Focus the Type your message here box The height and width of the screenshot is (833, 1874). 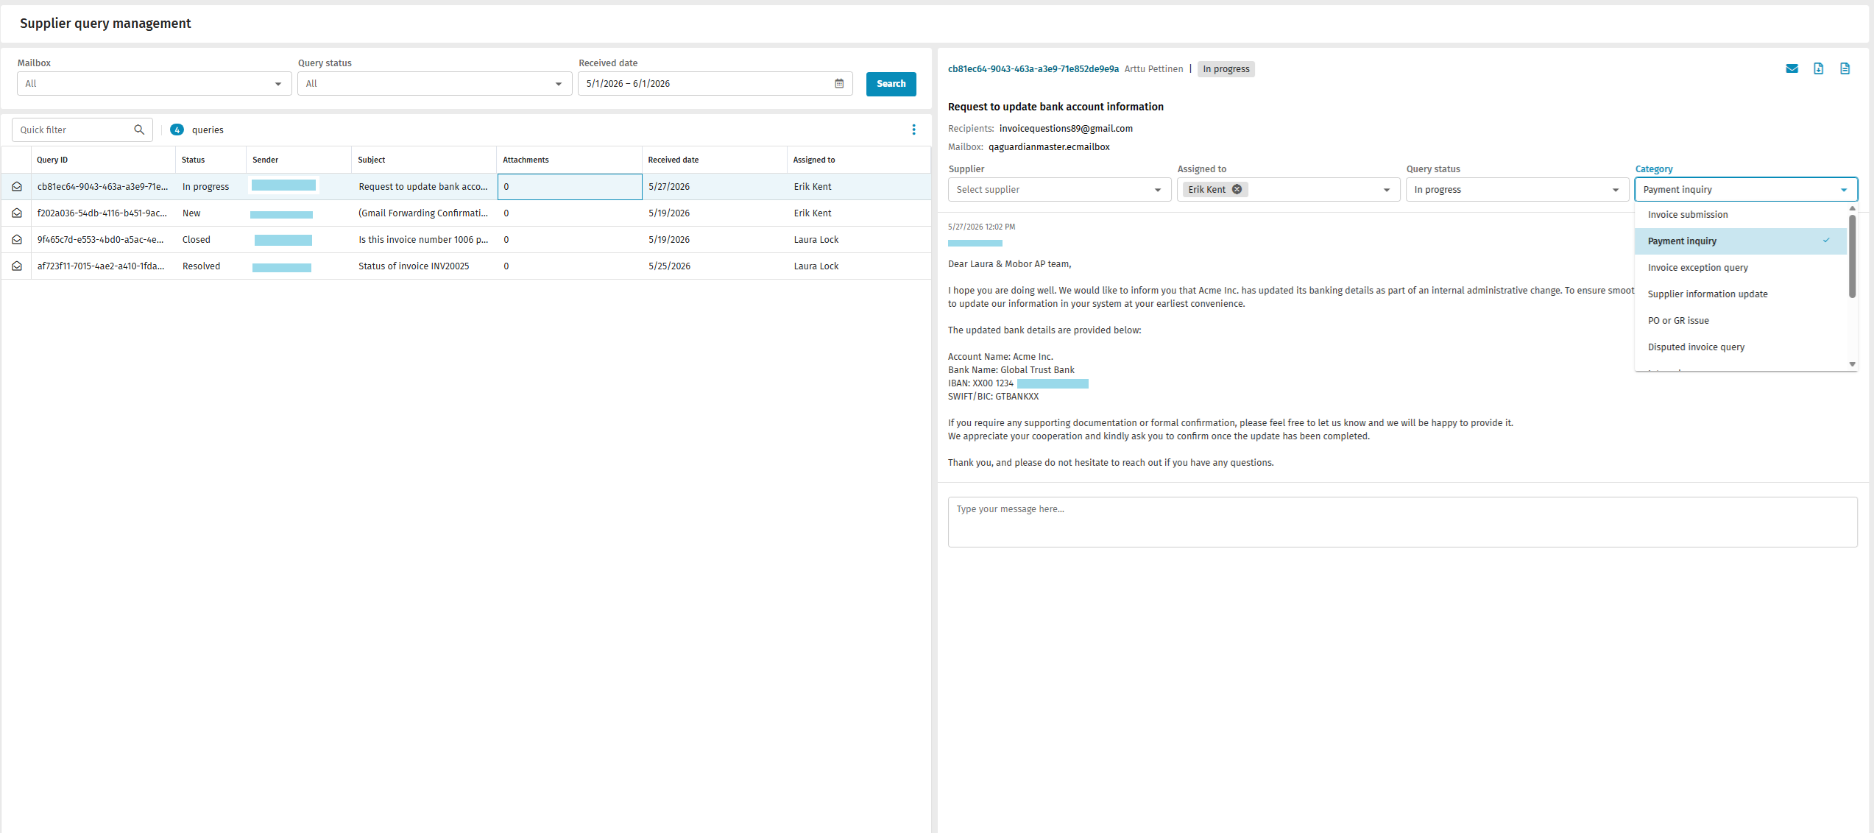pos(1402,522)
